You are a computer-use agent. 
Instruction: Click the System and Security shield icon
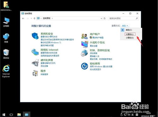point(35,36)
